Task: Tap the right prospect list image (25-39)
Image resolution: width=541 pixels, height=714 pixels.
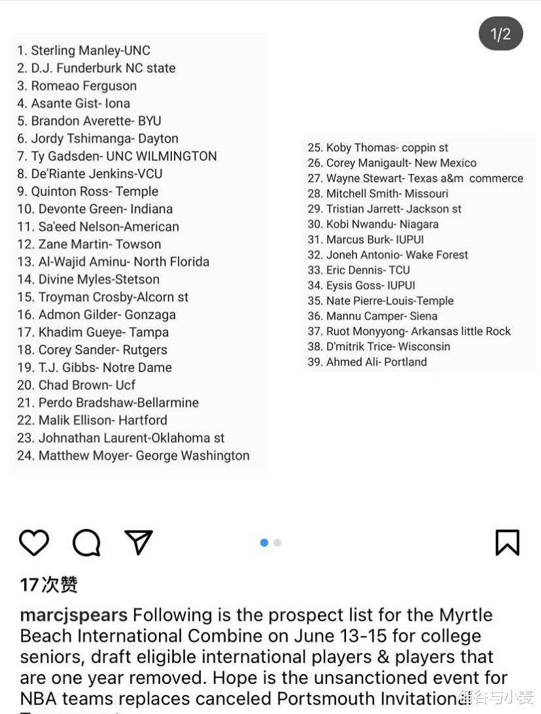Action: (x=418, y=255)
